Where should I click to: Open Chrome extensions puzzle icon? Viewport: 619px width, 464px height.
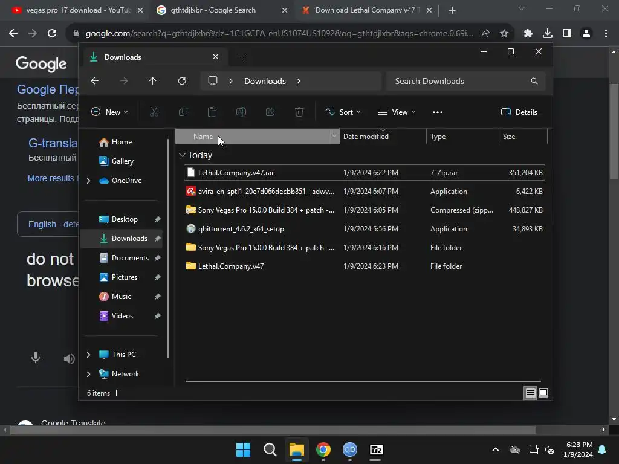pyautogui.click(x=528, y=34)
